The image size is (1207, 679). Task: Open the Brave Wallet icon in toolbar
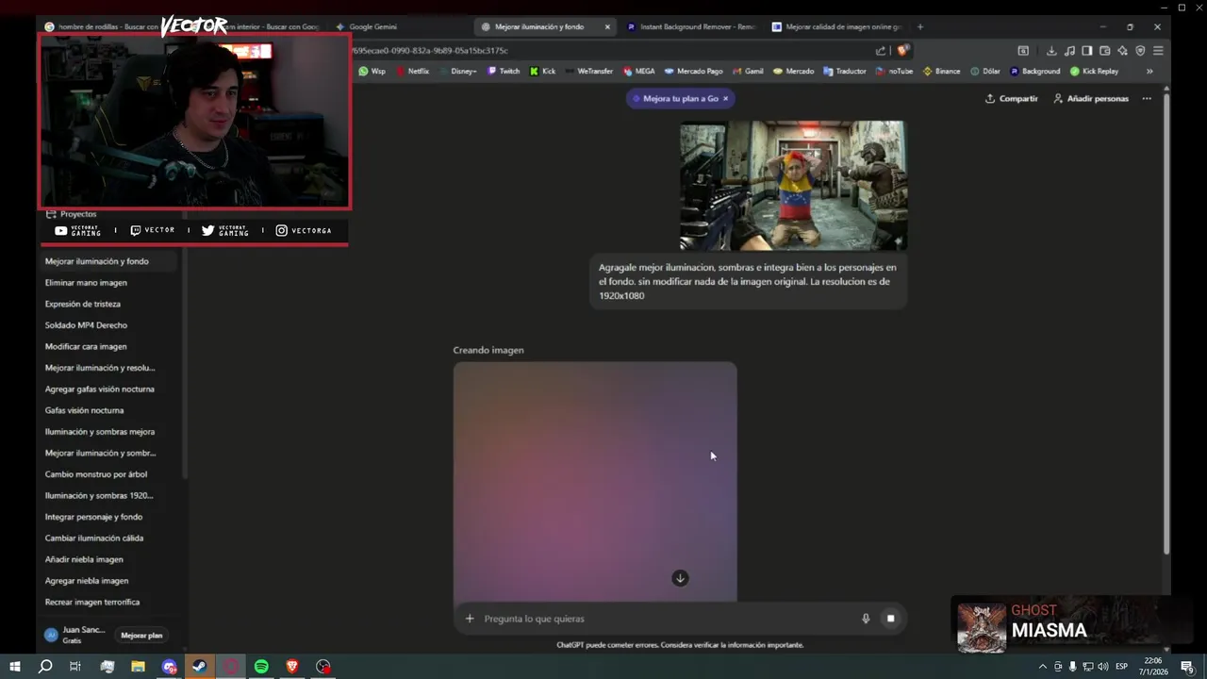point(1104,51)
